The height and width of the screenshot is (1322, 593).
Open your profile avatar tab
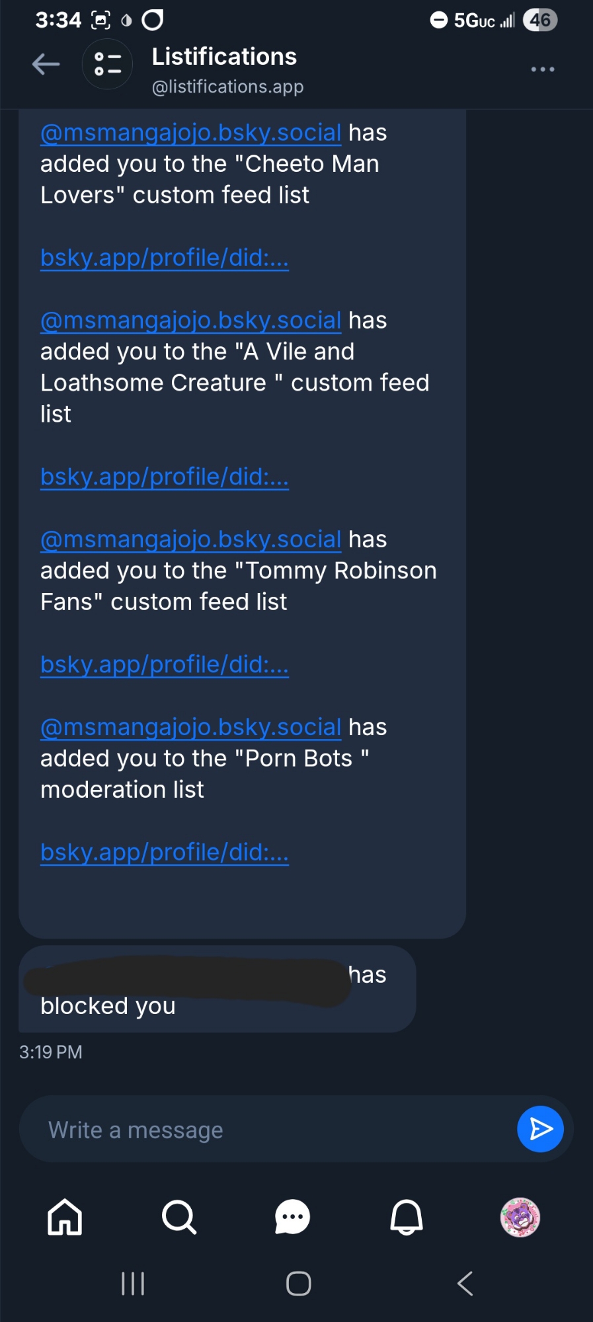pos(520,1217)
